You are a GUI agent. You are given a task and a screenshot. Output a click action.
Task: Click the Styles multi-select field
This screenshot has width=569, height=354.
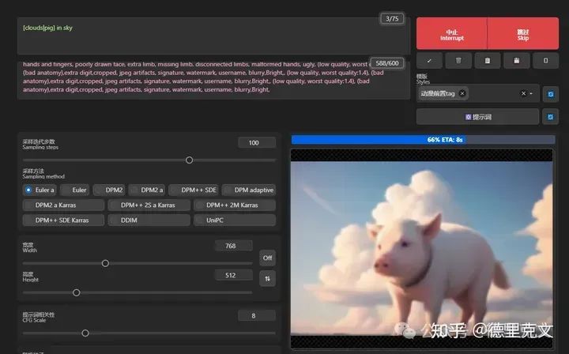point(477,93)
